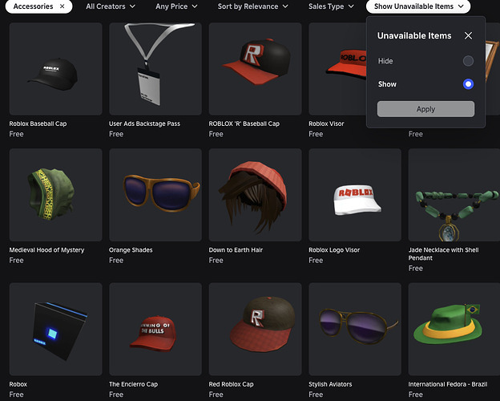This screenshot has height=401, width=500.
Task: Click the Down to Earth Hair title
Action: (236, 250)
